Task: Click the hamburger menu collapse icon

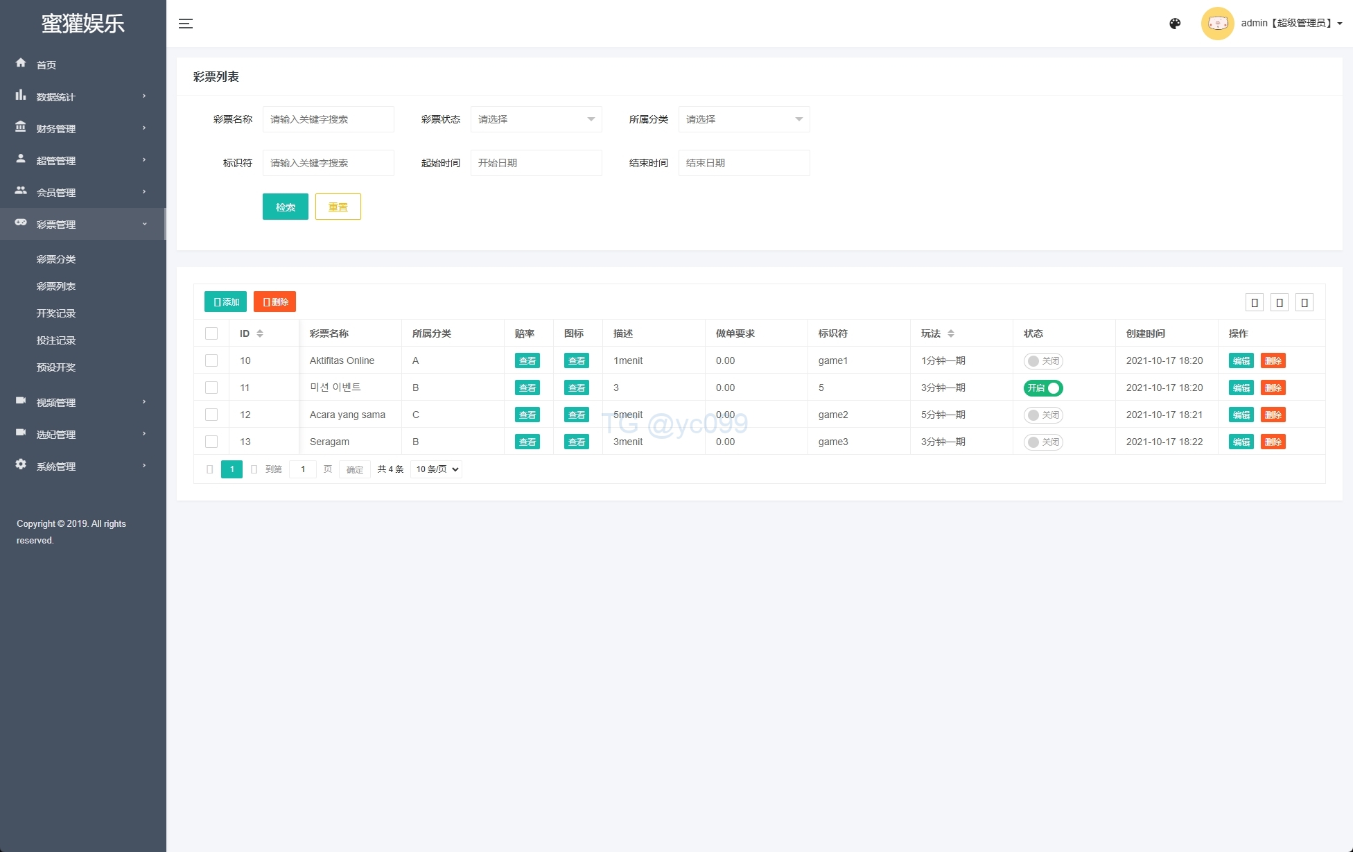Action: (186, 24)
